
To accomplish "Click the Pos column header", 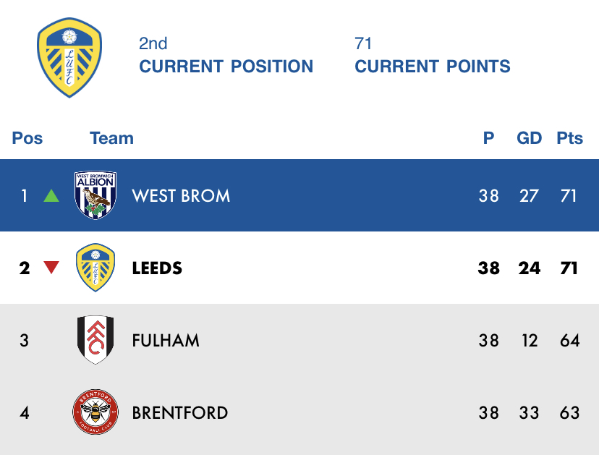I will click(x=27, y=138).
